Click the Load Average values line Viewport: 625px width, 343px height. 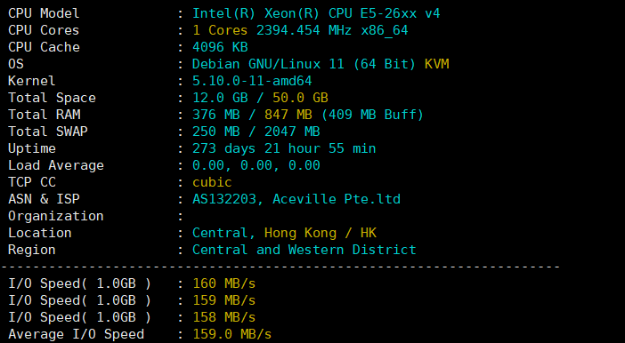[x=256, y=165]
